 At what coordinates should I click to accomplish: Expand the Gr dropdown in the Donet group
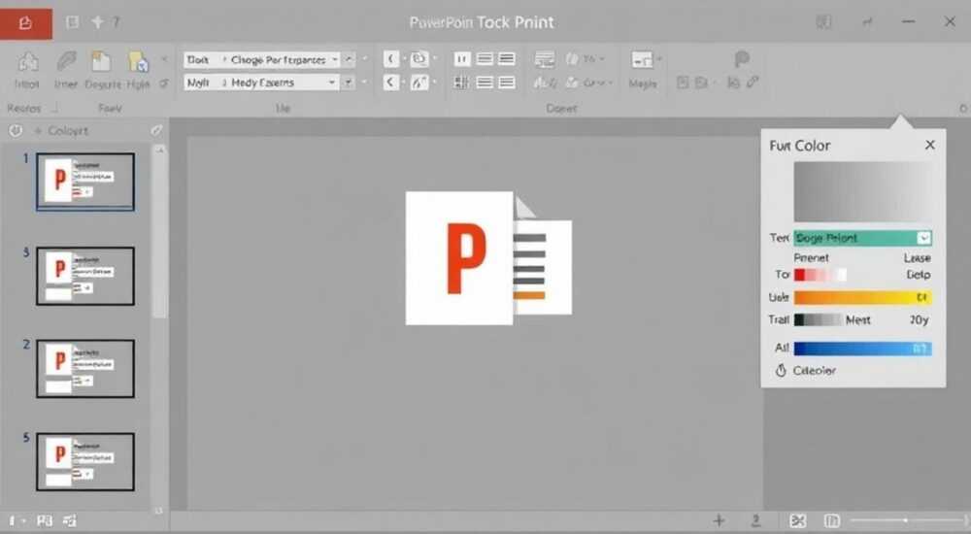click(x=610, y=83)
